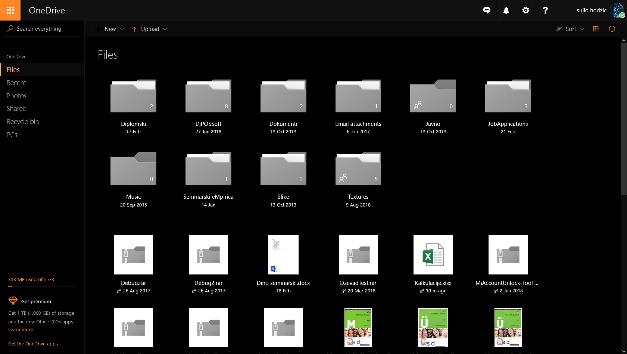Select the Debug.rar archive icon
Screen dimensions: 627x354
tap(133, 255)
